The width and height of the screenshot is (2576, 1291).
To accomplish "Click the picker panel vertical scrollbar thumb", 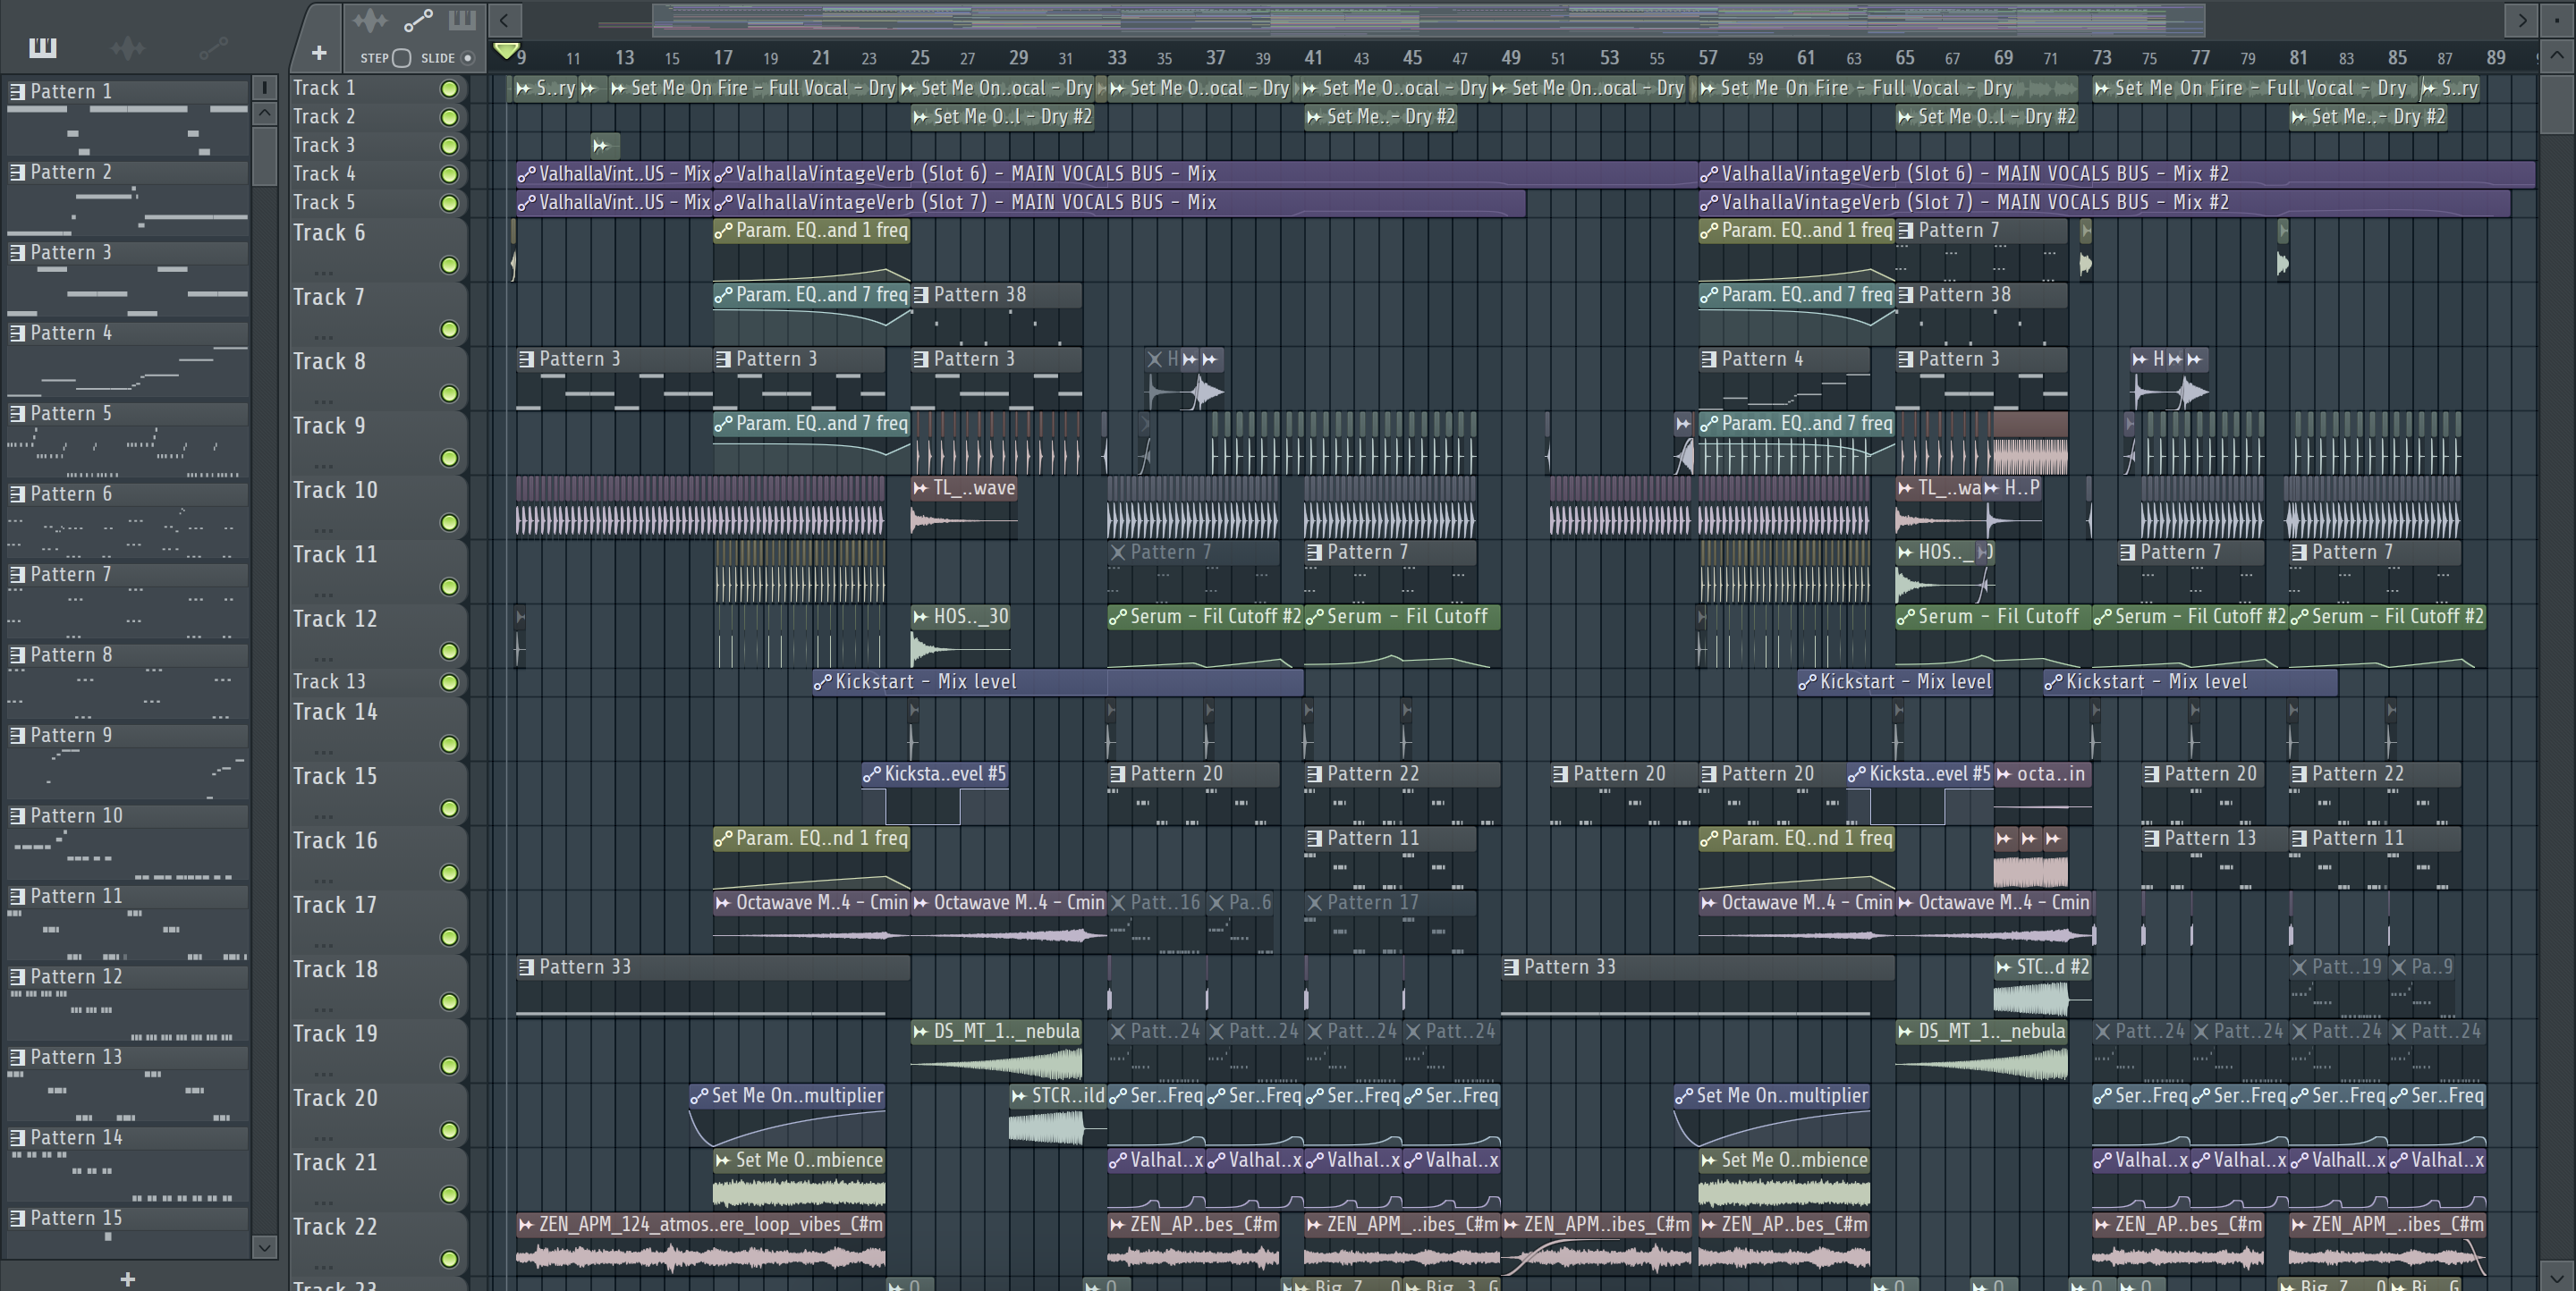I will click(x=264, y=155).
